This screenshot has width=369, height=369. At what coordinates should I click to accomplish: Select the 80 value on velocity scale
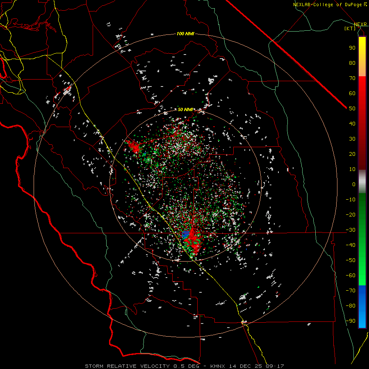point(352,63)
